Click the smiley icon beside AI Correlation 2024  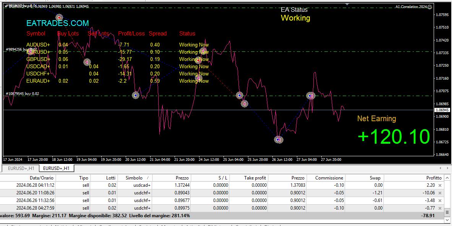[x=429, y=6]
